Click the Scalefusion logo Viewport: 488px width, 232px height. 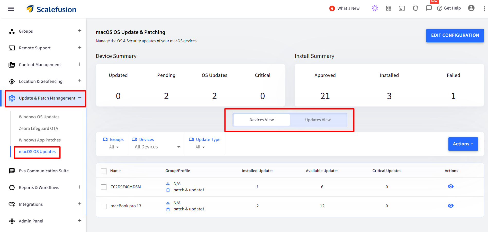(x=51, y=9)
